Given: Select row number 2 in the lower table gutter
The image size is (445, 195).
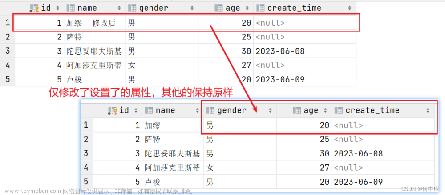Looking at the screenshot, I should [87, 139].
